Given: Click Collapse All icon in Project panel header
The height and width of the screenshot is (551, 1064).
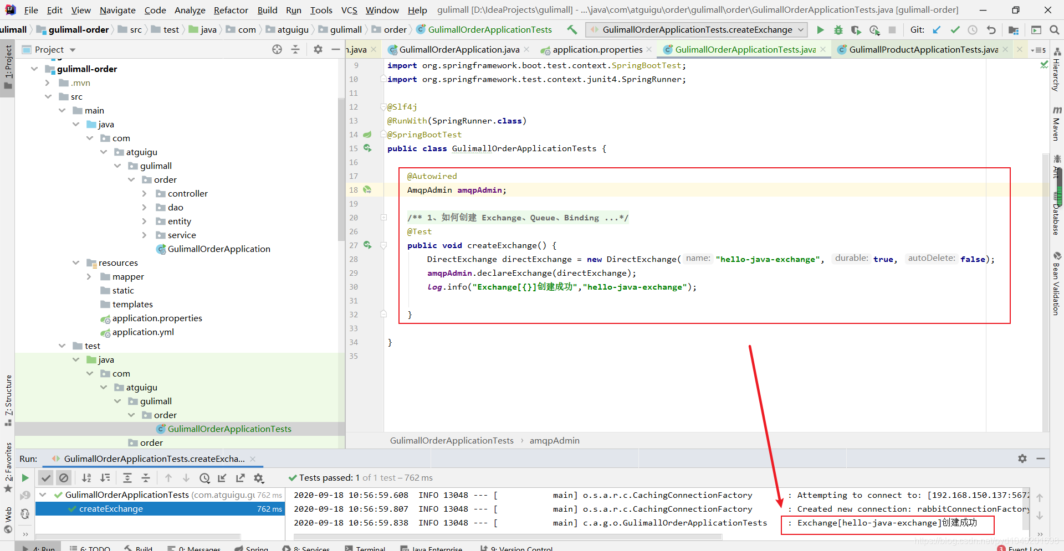Looking at the screenshot, I should (x=295, y=49).
